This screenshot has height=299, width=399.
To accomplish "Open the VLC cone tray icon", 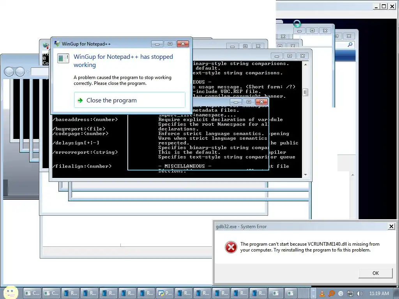I will click(x=322, y=294).
